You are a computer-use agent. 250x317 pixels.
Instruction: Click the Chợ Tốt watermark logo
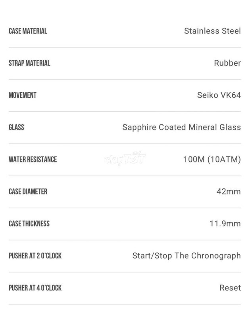pyautogui.click(x=125, y=158)
